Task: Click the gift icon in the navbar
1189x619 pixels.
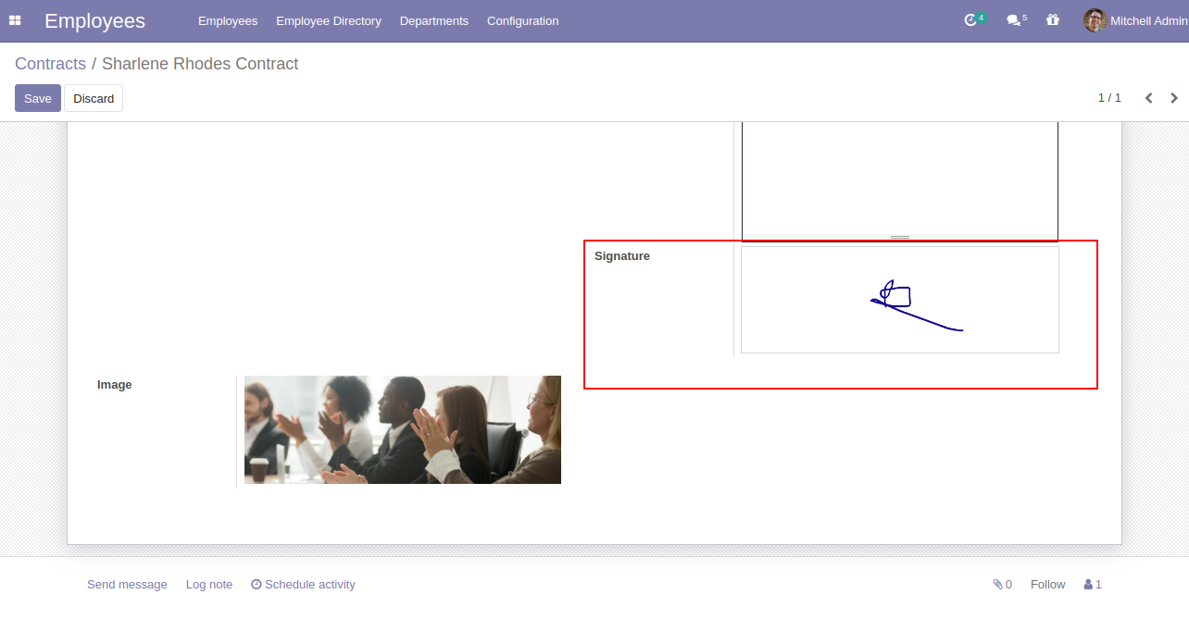Action: pos(1053,20)
